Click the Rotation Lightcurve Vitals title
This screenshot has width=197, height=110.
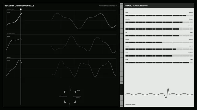(19, 6)
